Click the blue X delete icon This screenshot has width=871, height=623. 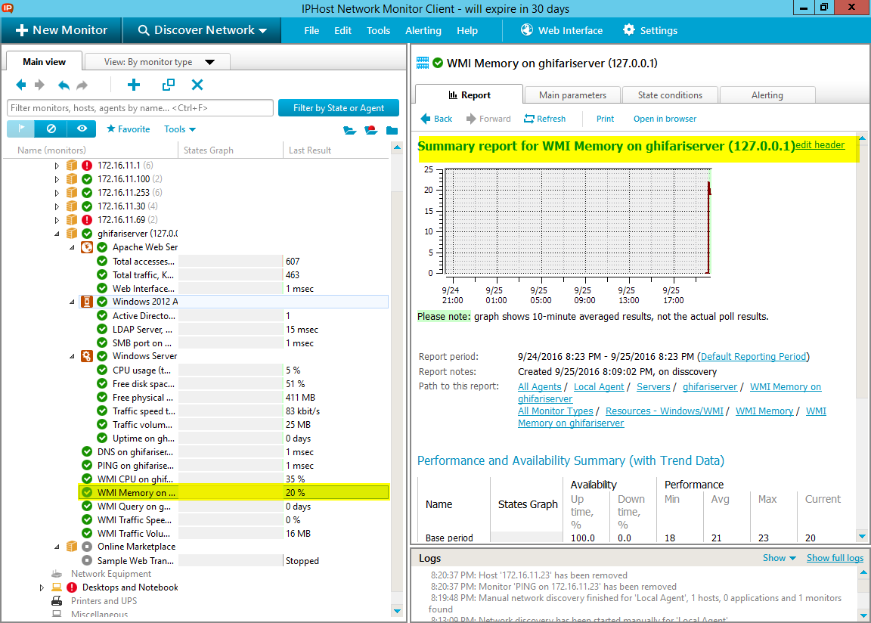tap(197, 85)
